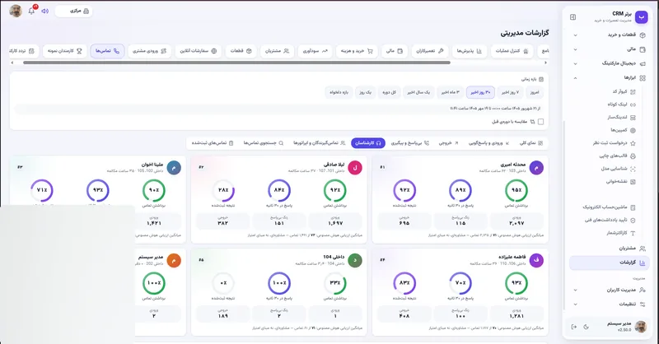Image resolution: width=659 pixels, height=344 pixels.
Task: Expand the sidebar مالی group
Action: pyautogui.click(x=609, y=49)
